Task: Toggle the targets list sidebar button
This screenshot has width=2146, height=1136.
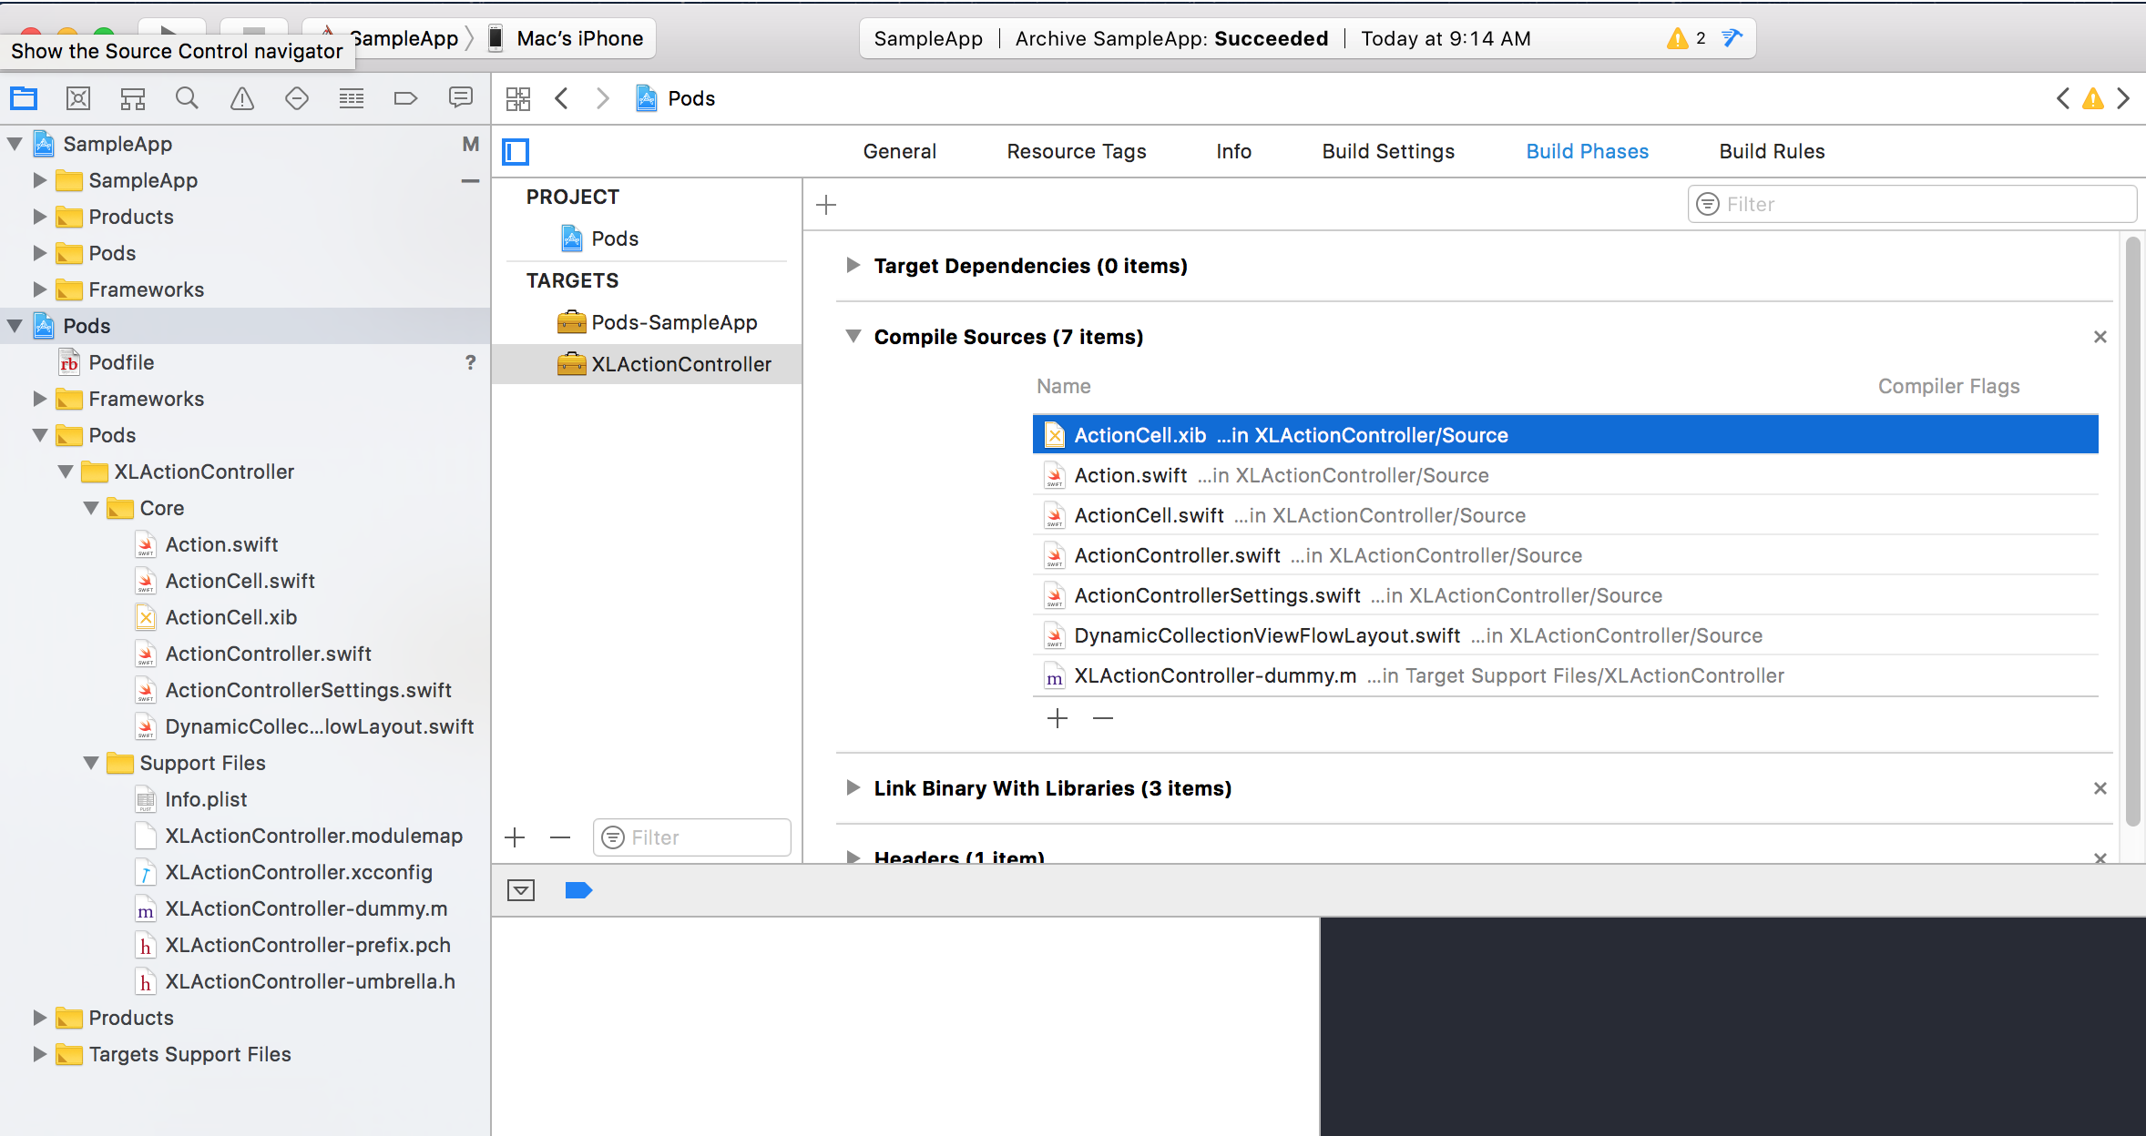Action: tap(516, 151)
